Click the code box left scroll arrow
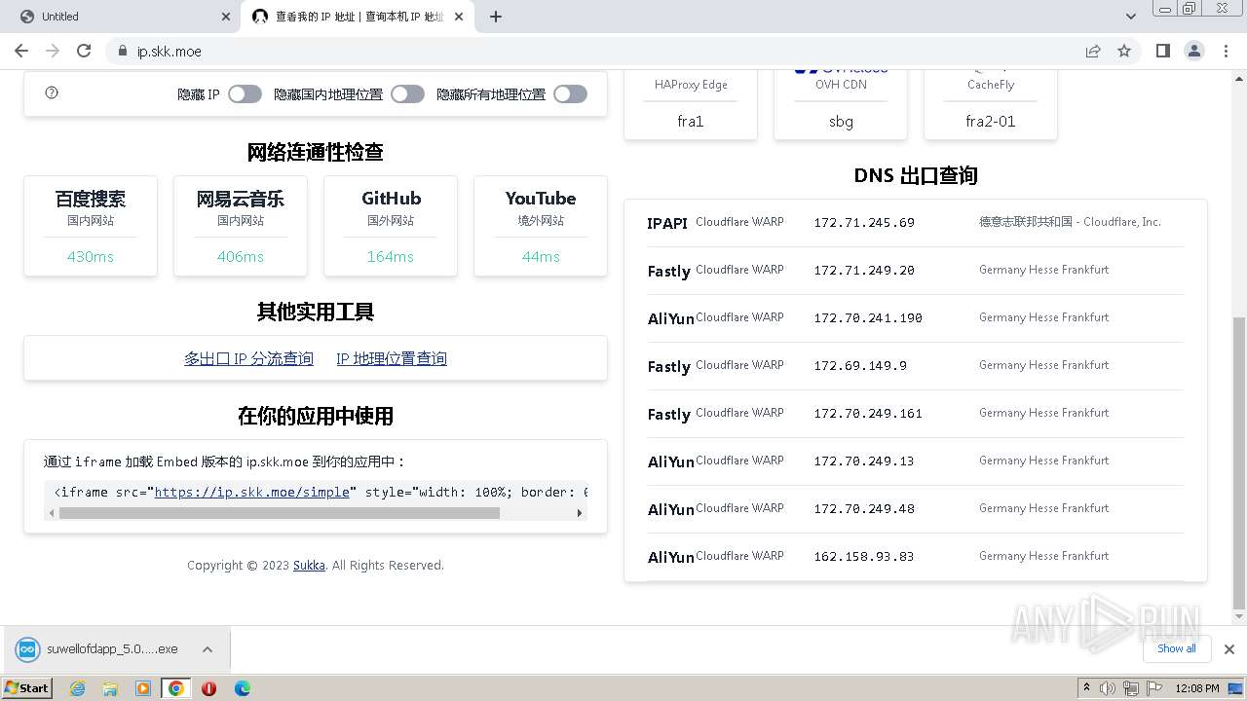 pos(52,513)
